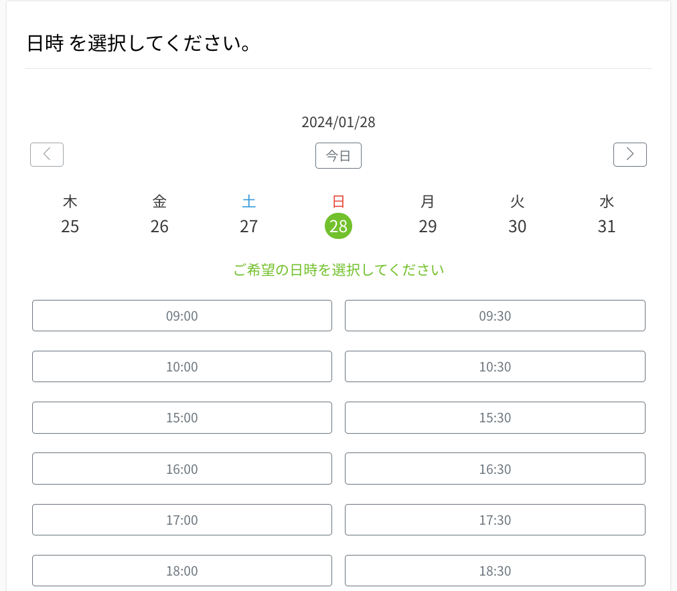Image resolution: width=677 pixels, height=591 pixels.
Task: Select Wednesday the 31st on the calendar
Action: click(x=606, y=226)
